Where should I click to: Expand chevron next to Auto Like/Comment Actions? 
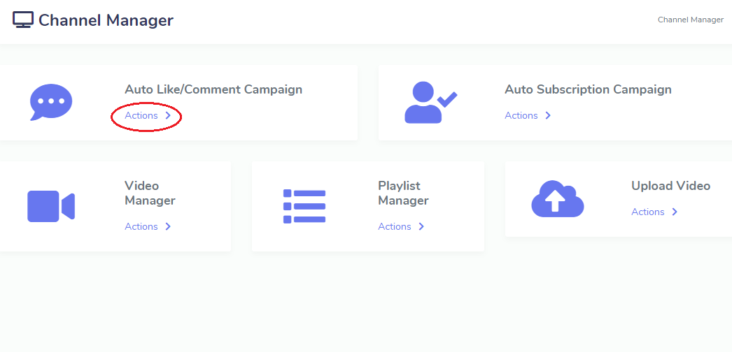169,115
